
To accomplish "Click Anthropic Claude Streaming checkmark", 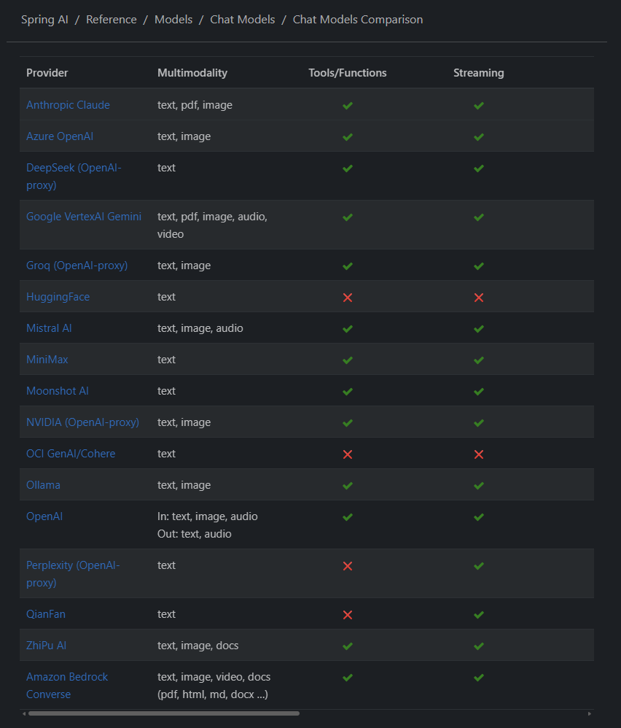I will tap(479, 106).
